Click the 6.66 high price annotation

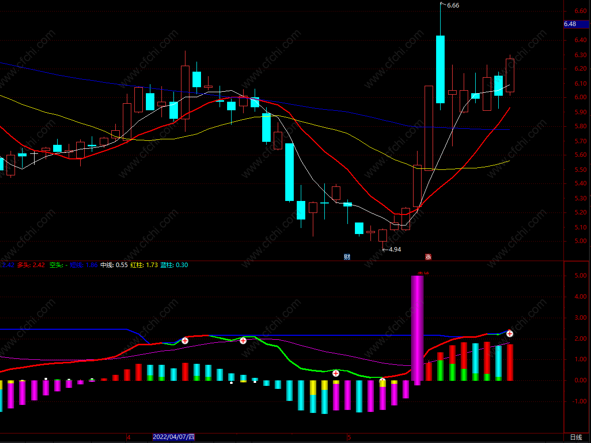pos(453,6)
